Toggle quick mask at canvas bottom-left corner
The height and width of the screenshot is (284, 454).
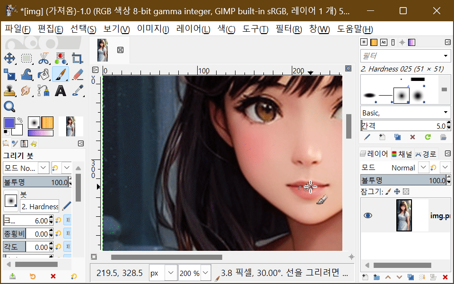94,257
